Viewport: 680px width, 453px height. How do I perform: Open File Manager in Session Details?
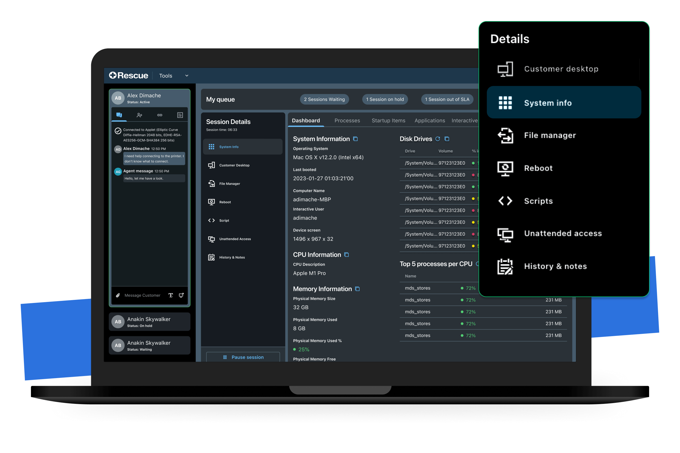(229, 184)
